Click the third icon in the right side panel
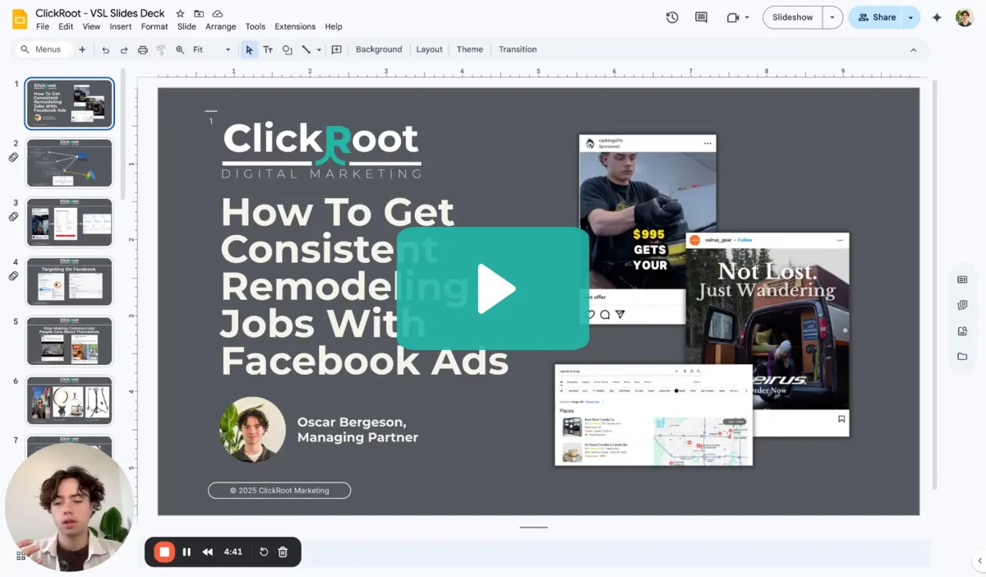 (962, 330)
